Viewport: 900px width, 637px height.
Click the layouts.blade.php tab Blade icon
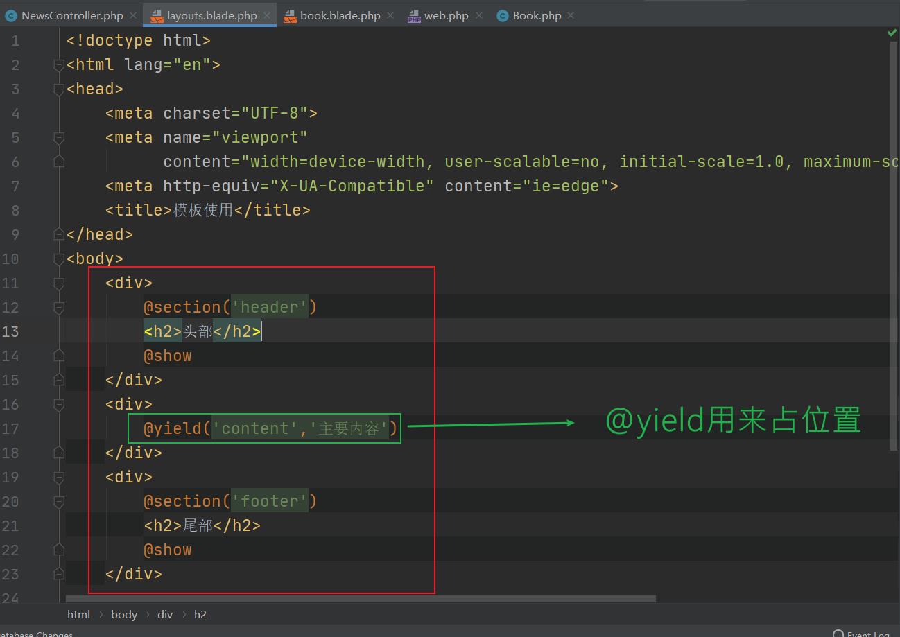(157, 15)
